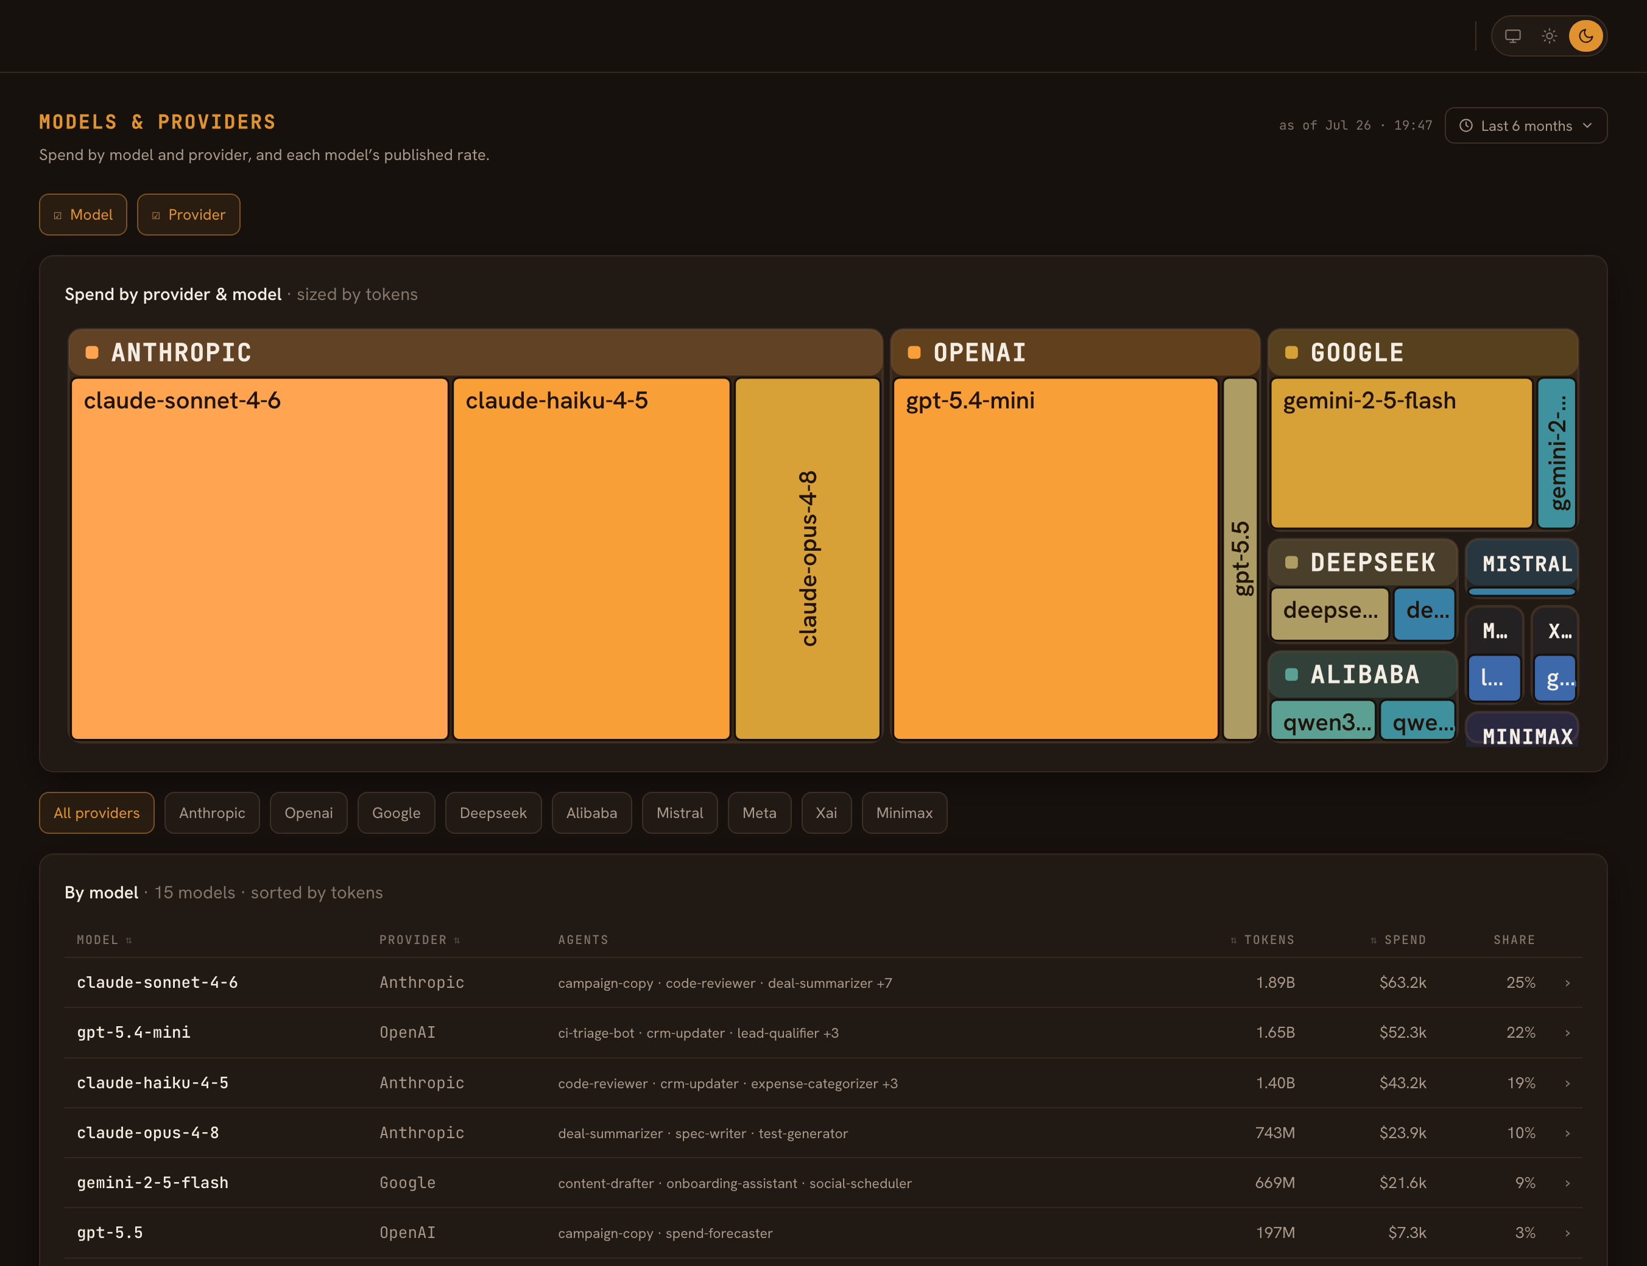
Task: Expand the claude-sonnet-4-6 row chevron
Action: pyautogui.click(x=1568, y=982)
